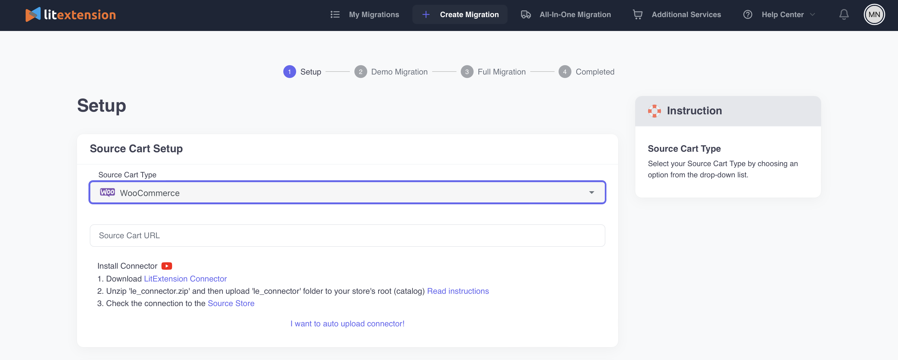Viewport: 898px width, 360px height.
Task: Click the list icon beside My Migrations
Action: pyautogui.click(x=335, y=14)
